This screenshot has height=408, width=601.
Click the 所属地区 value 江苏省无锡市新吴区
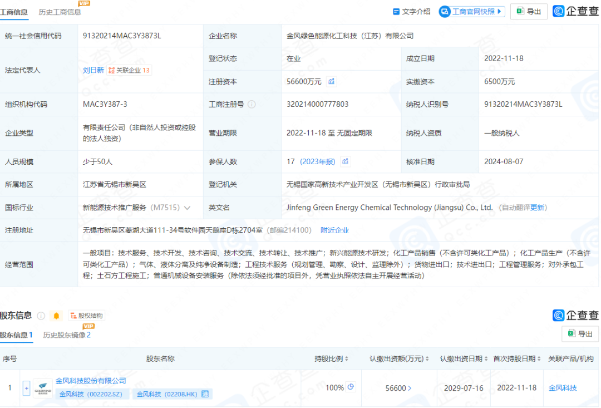point(115,184)
